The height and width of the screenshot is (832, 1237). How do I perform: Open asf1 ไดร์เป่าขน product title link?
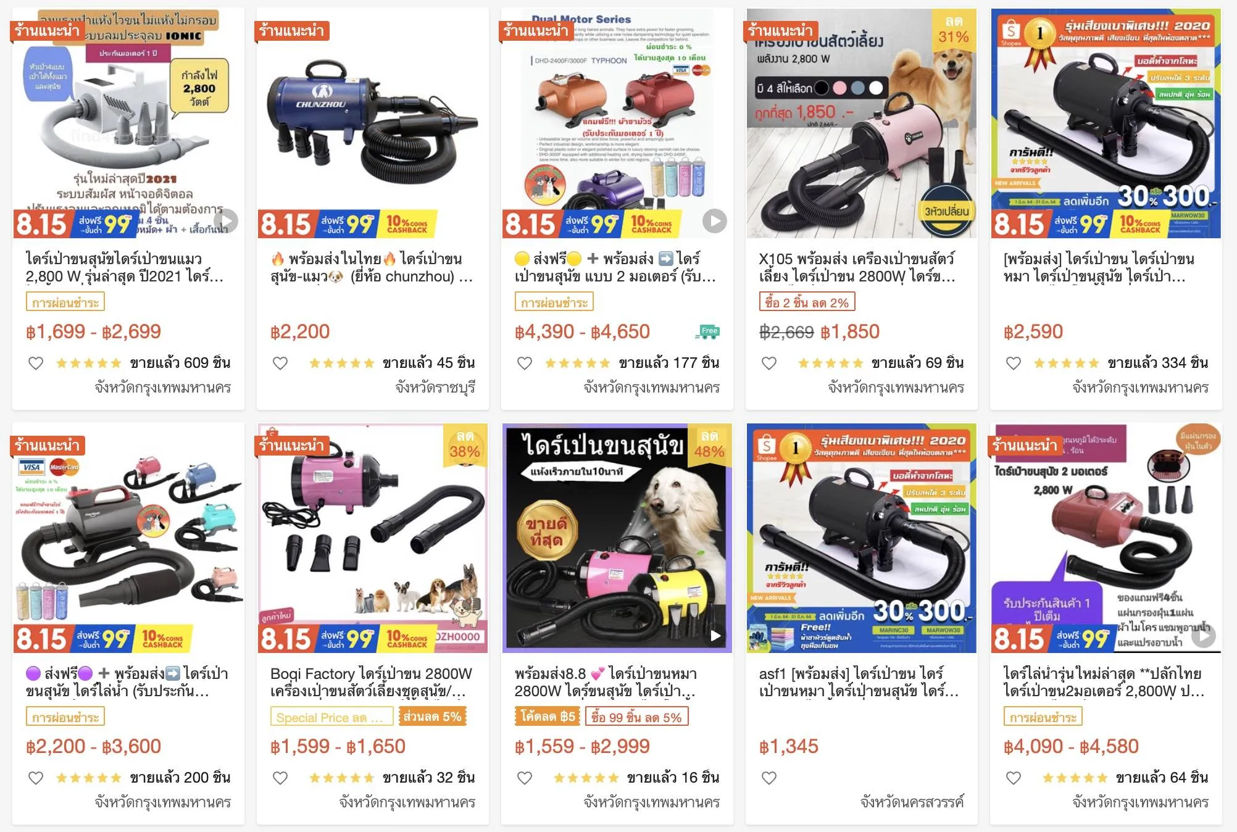859,682
